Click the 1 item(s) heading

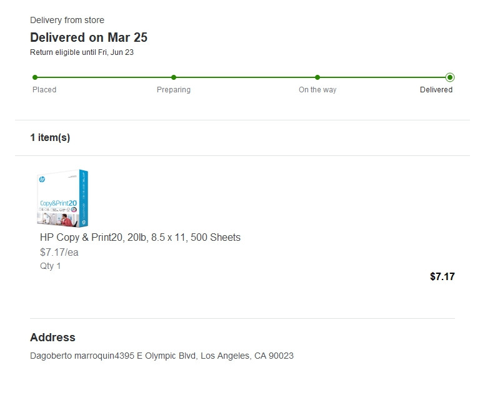(x=50, y=138)
